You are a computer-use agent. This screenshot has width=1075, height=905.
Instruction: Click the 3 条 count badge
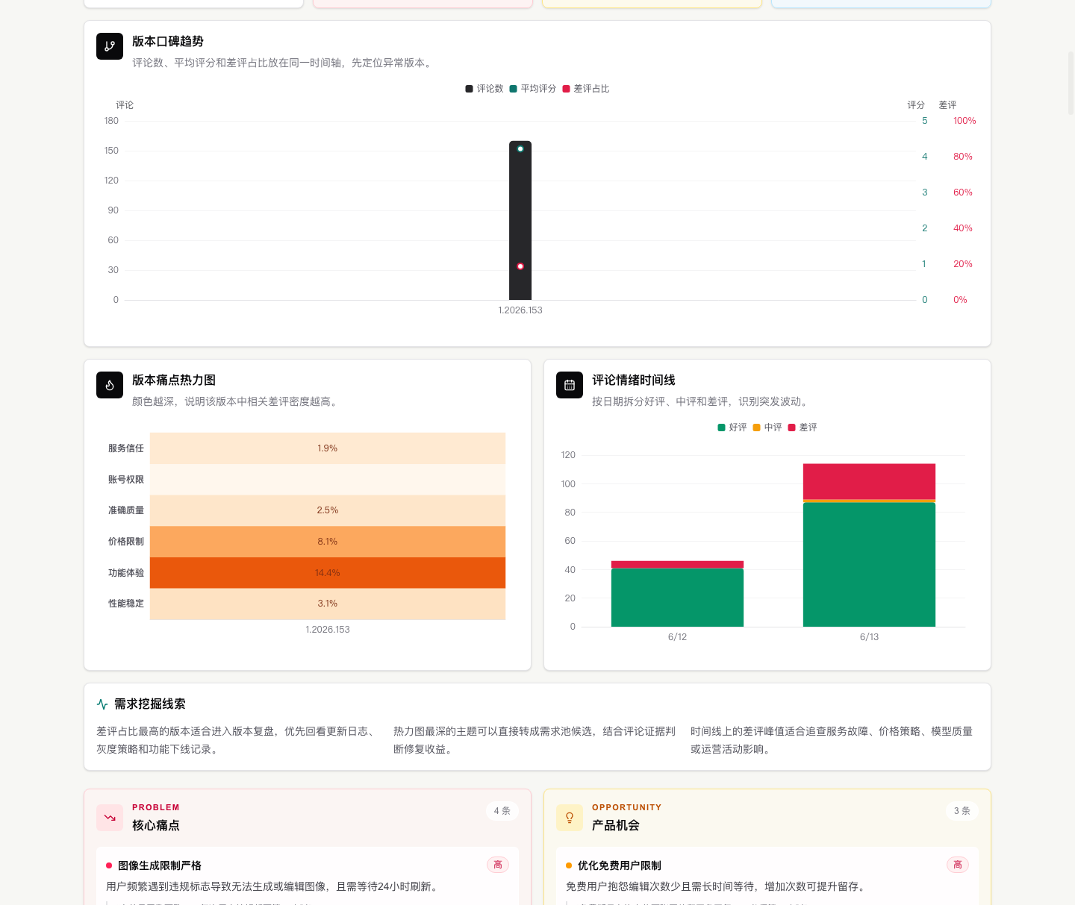(x=962, y=811)
